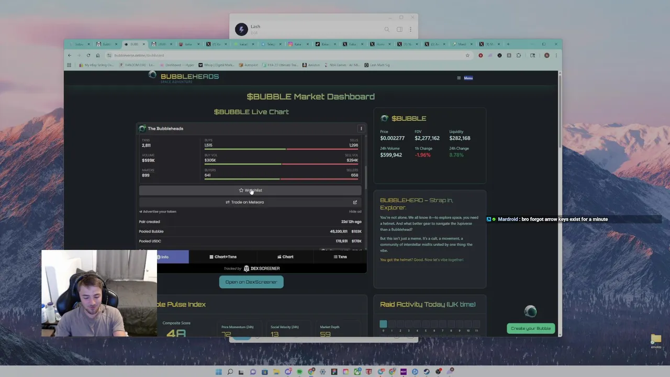Image resolution: width=670 pixels, height=377 pixels.
Task: Open three-dot options on The Bubbleheads widget
Action: click(x=361, y=128)
